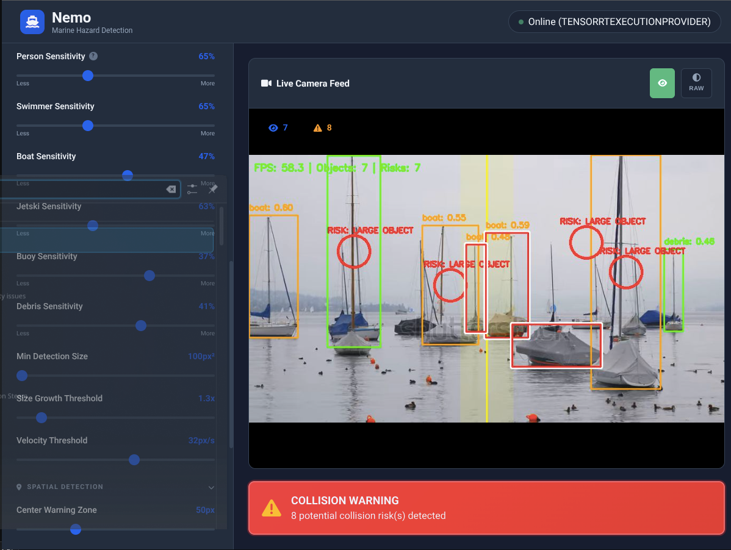Click the orange warning triangle showing 8 risks
Viewport: 731px width, 550px height.
[317, 127]
